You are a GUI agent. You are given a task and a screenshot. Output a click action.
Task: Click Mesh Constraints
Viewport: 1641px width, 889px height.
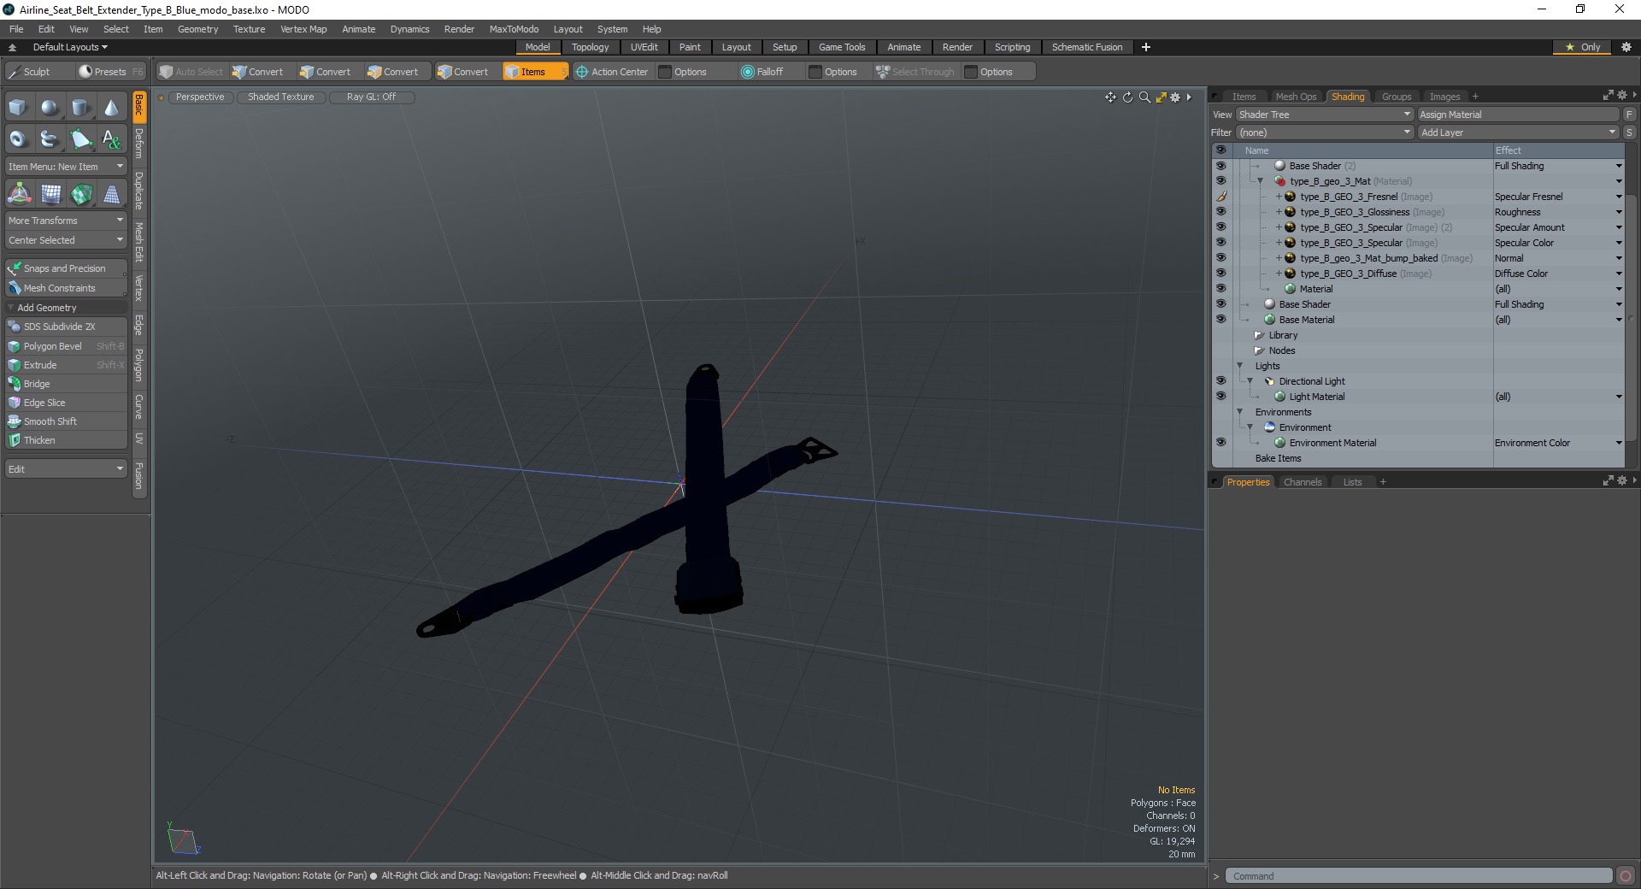coord(66,288)
